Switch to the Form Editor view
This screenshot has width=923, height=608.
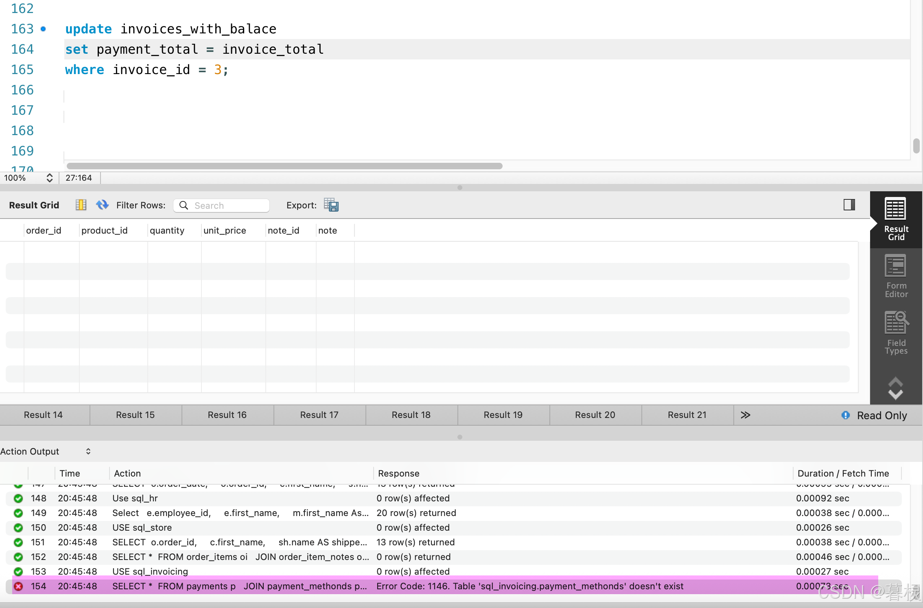coord(896,276)
